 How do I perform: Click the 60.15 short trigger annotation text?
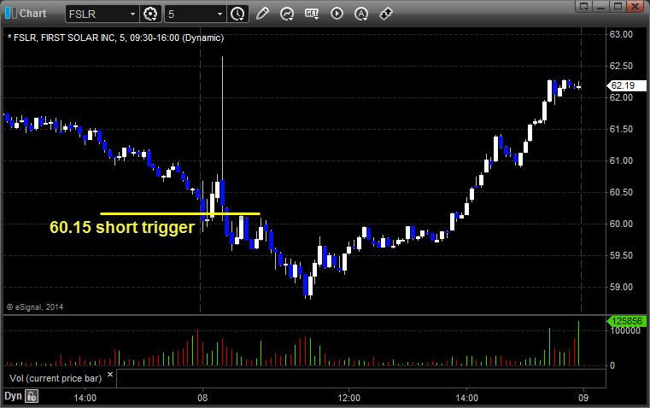[122, 227]
